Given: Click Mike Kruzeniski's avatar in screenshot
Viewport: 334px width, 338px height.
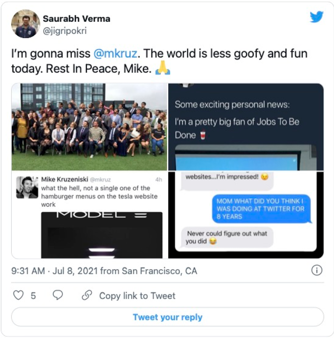Looking at the screenshot, I should tap(27, 187).
